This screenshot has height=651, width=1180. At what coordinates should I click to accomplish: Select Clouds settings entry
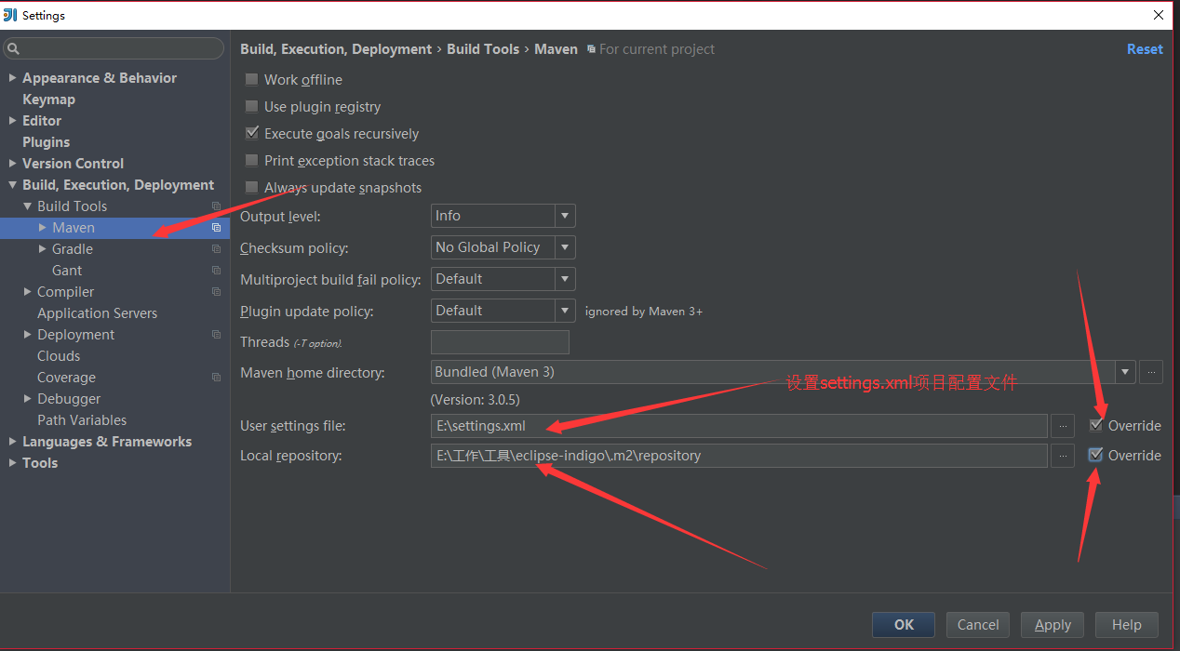point(59,356)
